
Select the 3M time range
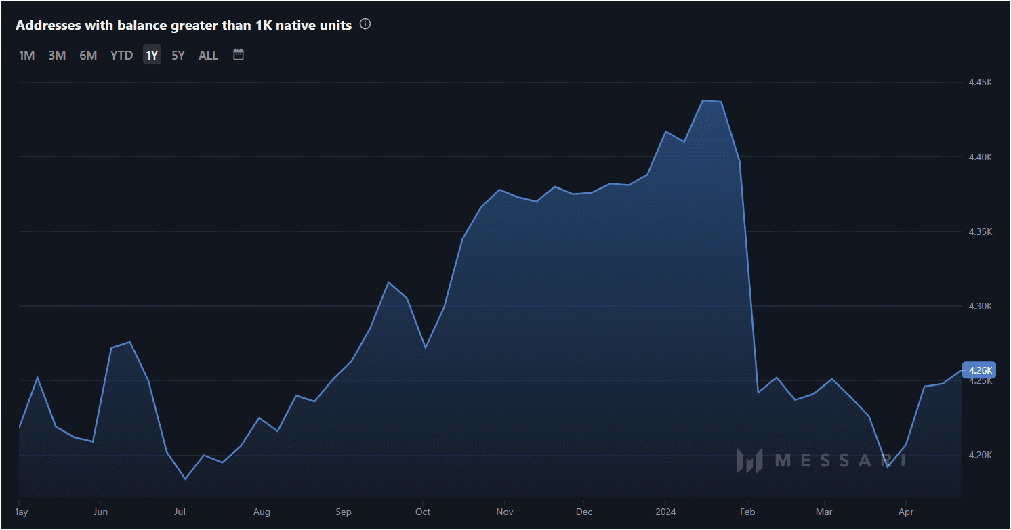coord(57,55)
